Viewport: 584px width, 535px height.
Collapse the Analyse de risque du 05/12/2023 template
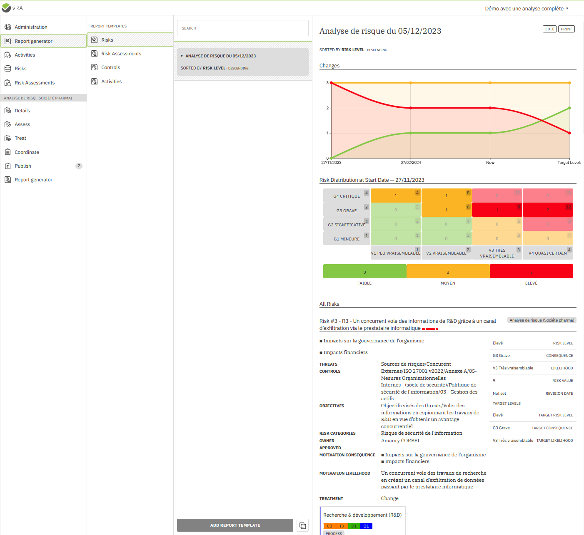pos(182,56)
